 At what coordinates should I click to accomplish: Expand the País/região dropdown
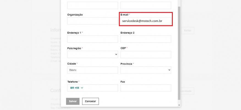point(92,54)
